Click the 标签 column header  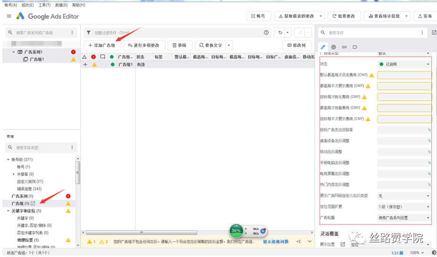tap(159, 57)
